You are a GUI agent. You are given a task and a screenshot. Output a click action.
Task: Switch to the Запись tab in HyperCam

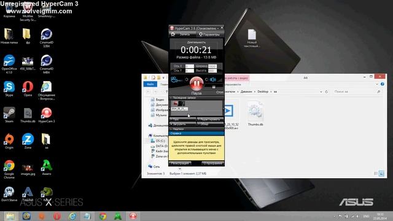[182, 34]
